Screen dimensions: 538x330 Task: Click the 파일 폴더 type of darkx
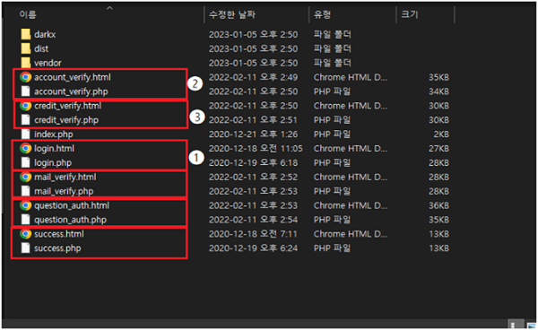click(x=332, y=34)
